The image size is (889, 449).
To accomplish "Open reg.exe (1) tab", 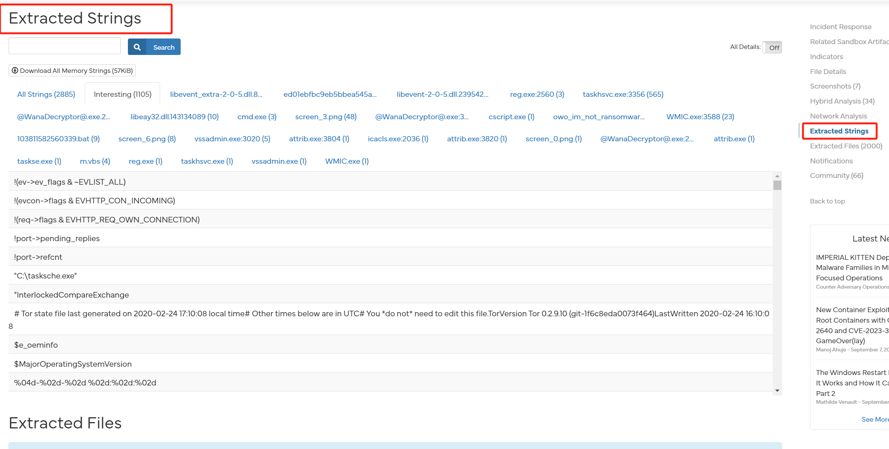I will [145, 161].
